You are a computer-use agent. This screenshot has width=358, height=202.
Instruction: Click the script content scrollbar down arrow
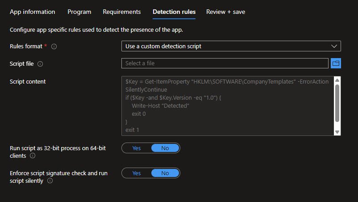click(x=337, y=132)
